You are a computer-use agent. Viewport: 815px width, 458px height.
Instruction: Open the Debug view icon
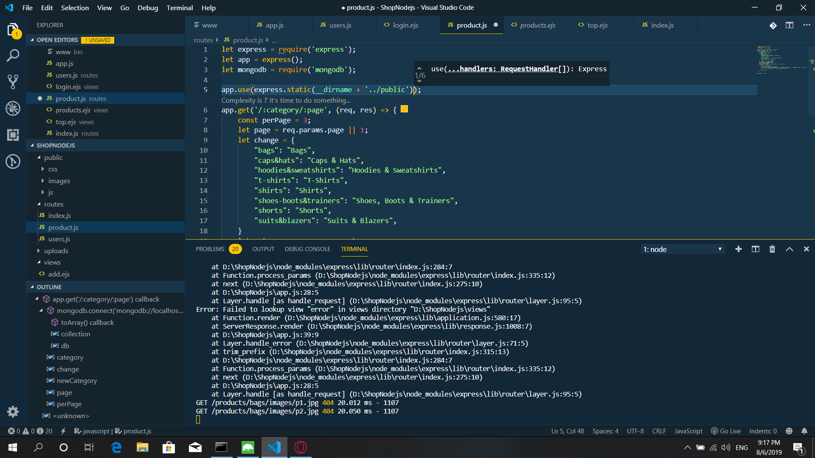[x=13, y=109]
